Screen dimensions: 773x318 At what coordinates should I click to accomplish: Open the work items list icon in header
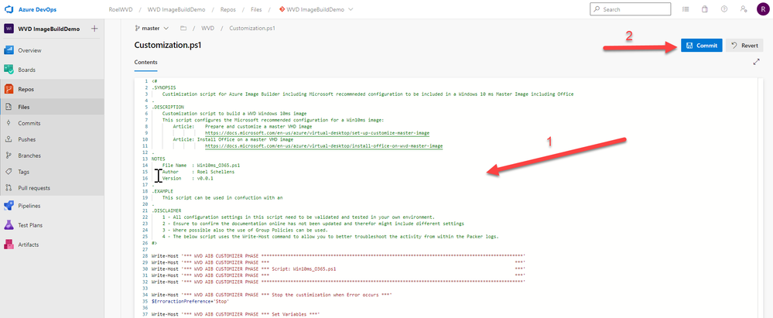pyautogui.click(x=686, y=9)
